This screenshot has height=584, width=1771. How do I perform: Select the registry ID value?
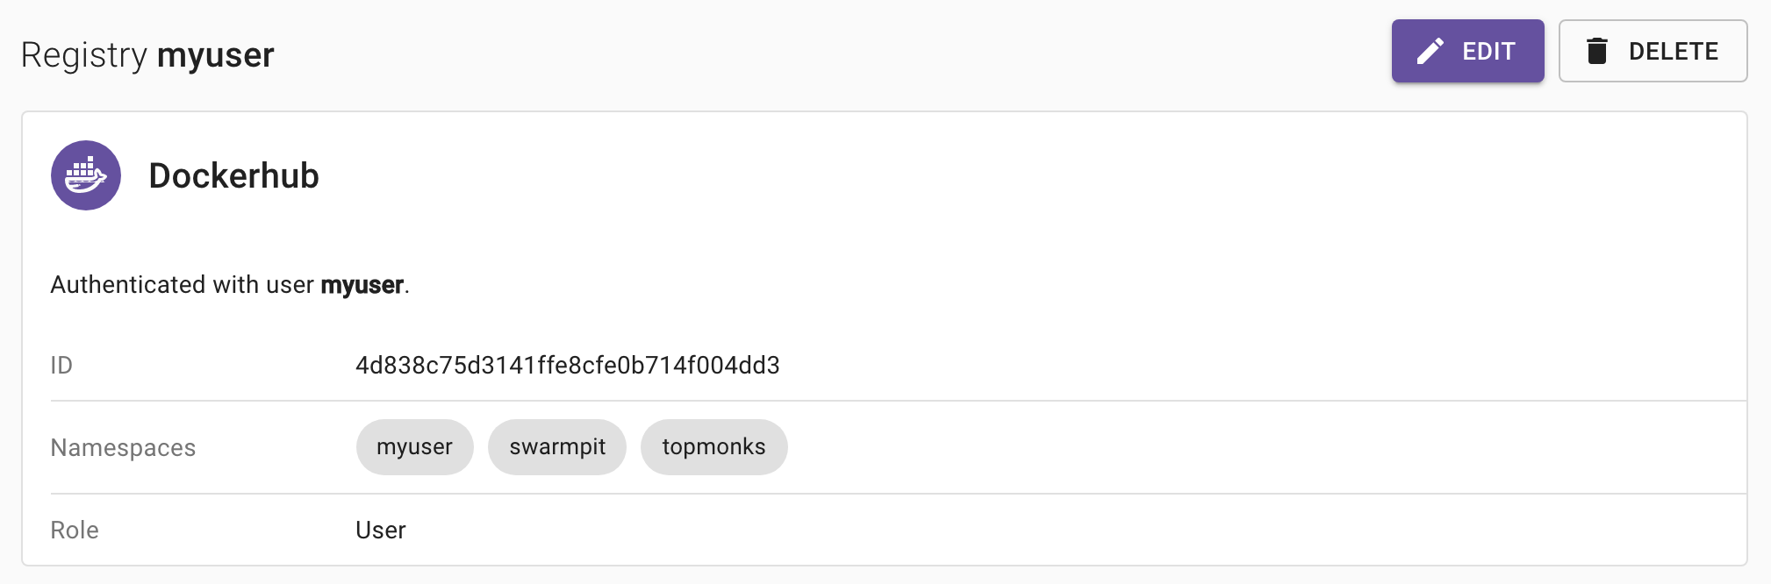pyautogui.click(x=568, y=365)
